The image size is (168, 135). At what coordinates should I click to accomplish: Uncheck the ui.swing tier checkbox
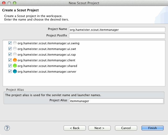10,43
